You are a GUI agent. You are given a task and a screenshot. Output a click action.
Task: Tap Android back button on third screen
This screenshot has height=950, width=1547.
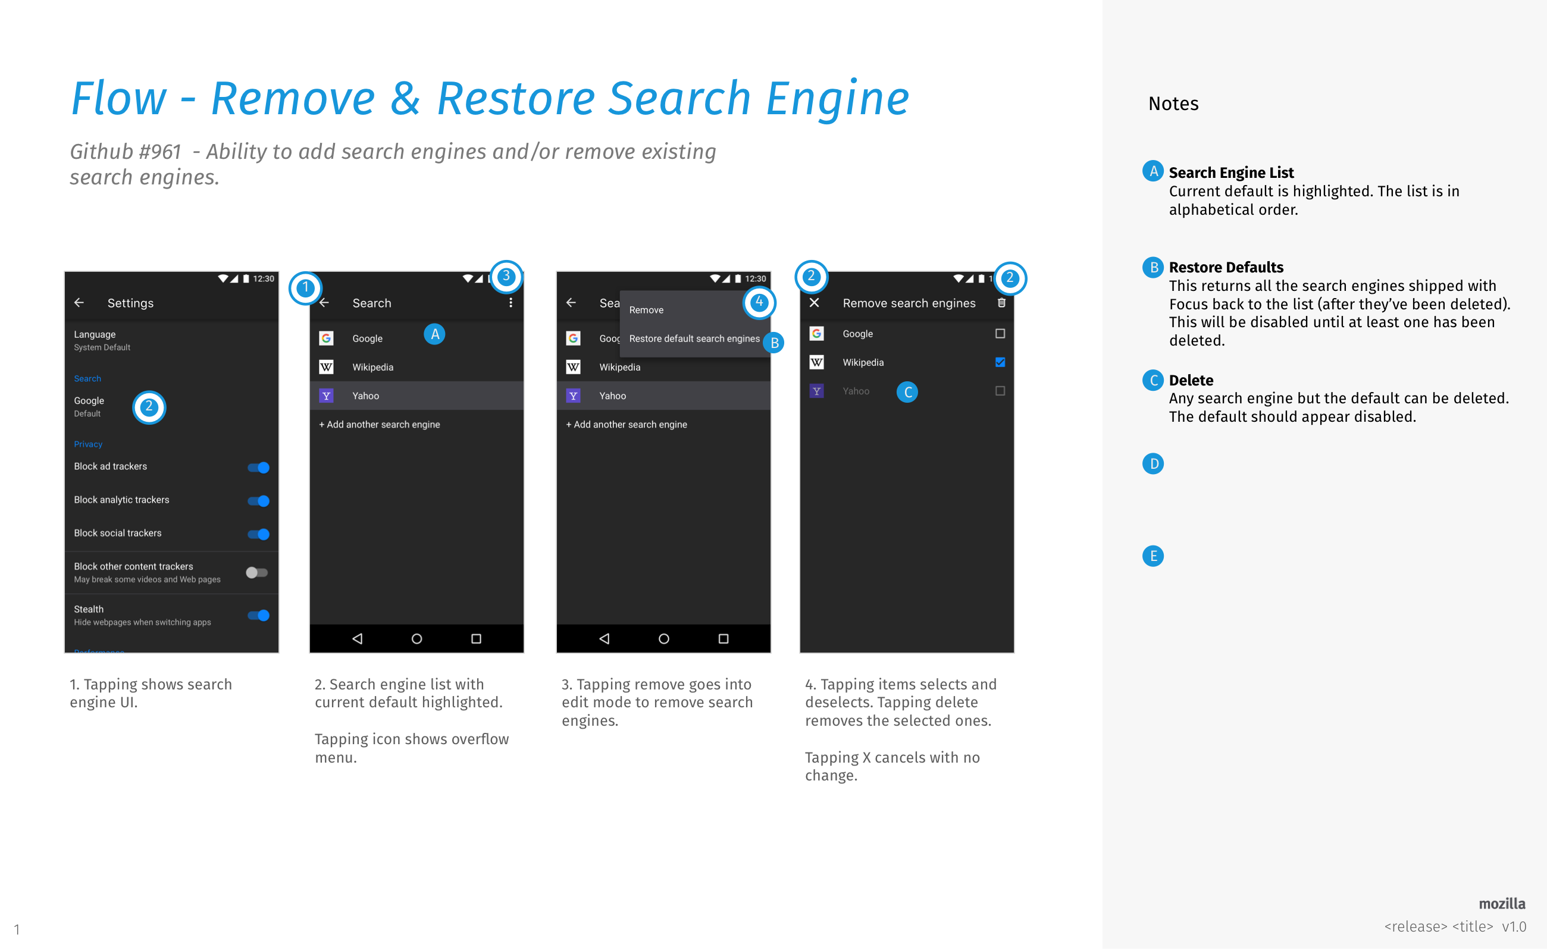coord(604,638)
